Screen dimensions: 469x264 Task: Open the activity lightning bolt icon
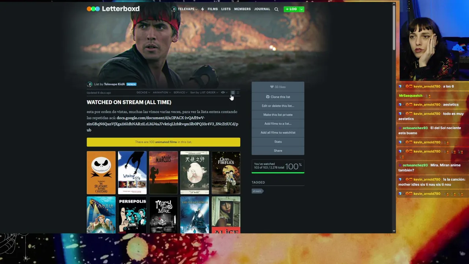202,9
